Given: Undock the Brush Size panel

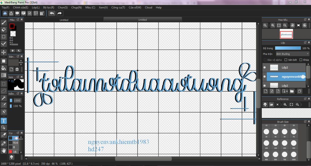Looking at the screenshot, I should [x=305, y=122].
